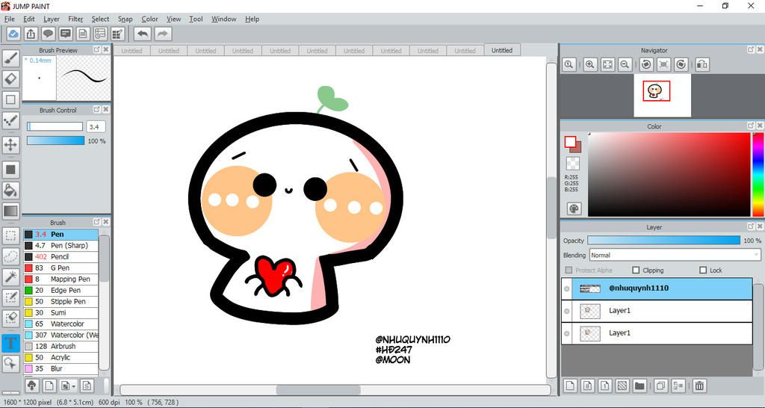
Task: Toggle visibility of middle Layer1
Action: pos(566,311)
